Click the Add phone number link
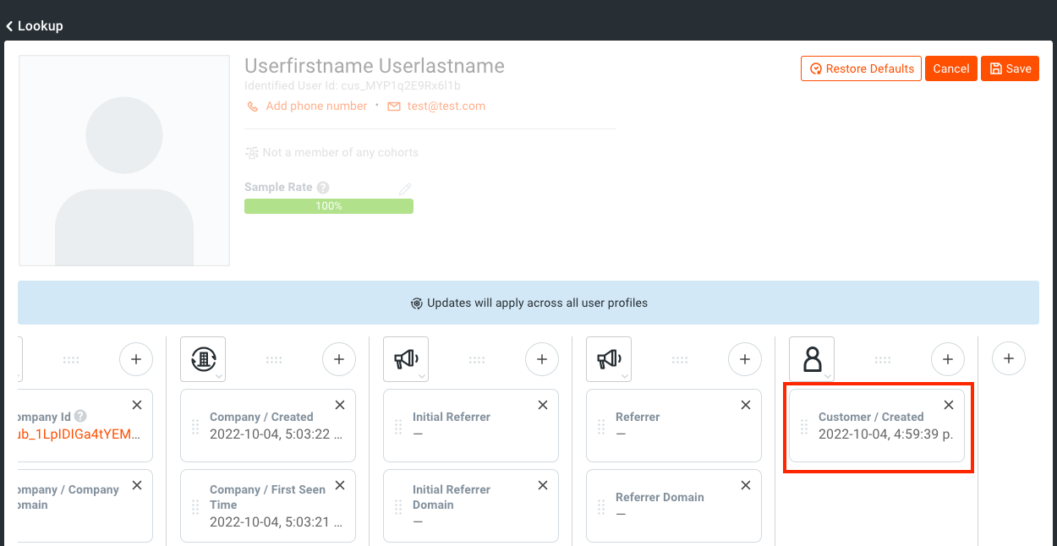This screenshot has height=546, width=1057. [315, 106]
